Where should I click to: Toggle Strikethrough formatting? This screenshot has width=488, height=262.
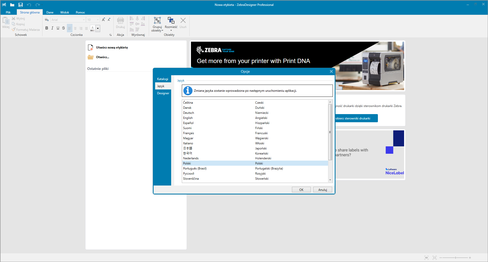pyautogui.click(x=64, y=28)
